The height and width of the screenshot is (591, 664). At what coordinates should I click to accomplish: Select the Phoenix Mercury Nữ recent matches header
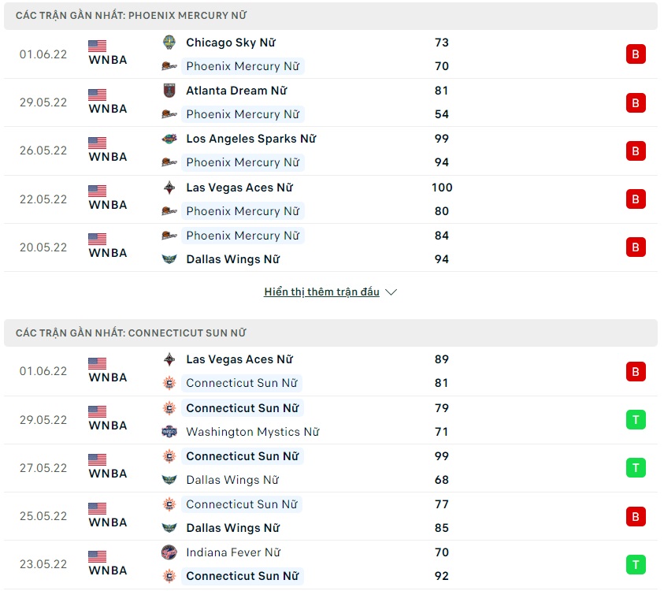click(135, 16)
